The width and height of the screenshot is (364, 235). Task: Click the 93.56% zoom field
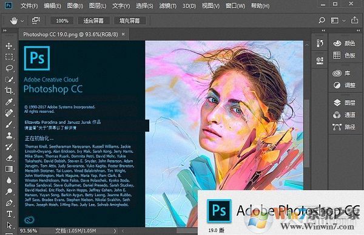pyautogui.click(x=29, y=231)
